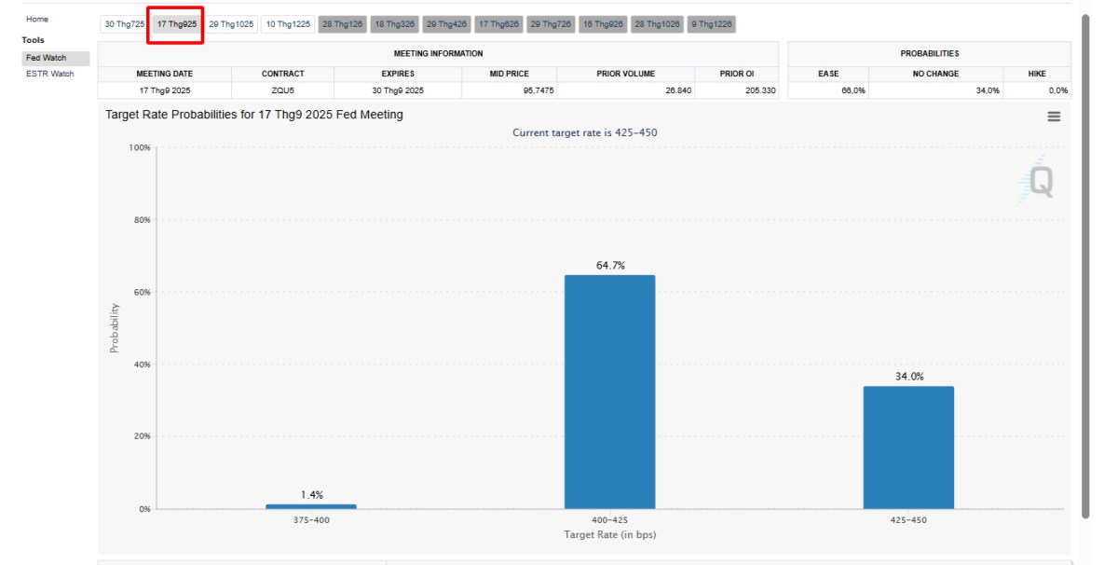Click the vertical page scrollbar
1118x565 pixels.
pos(1084,261)
